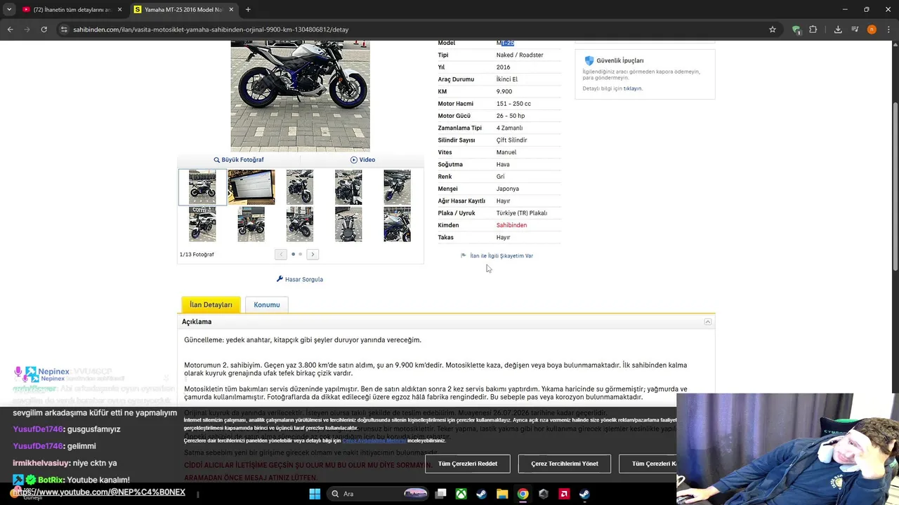Open Google Chrome taskbar icon
The image size is (899, 505).
coord(523,494)
